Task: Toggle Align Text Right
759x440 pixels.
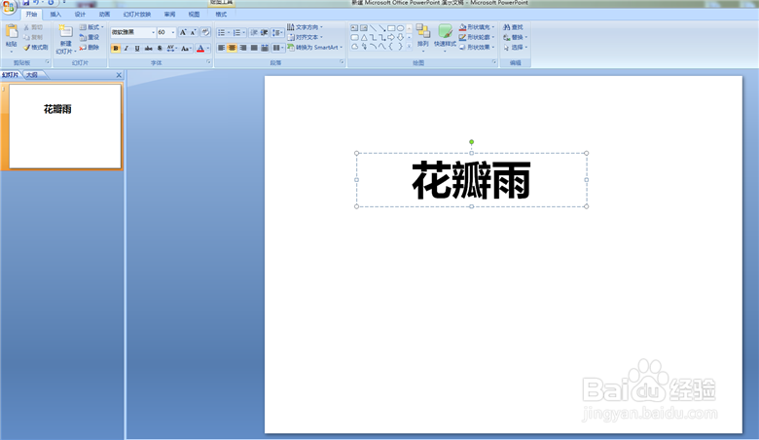Action: click(243, 48)
